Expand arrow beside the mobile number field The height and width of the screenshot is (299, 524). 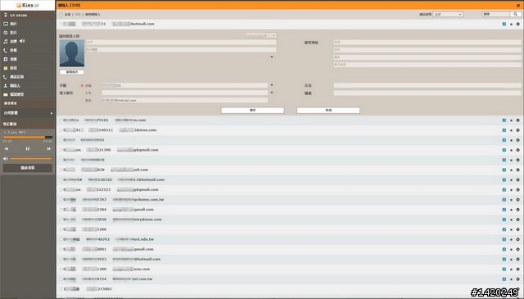tap(272, 85)
